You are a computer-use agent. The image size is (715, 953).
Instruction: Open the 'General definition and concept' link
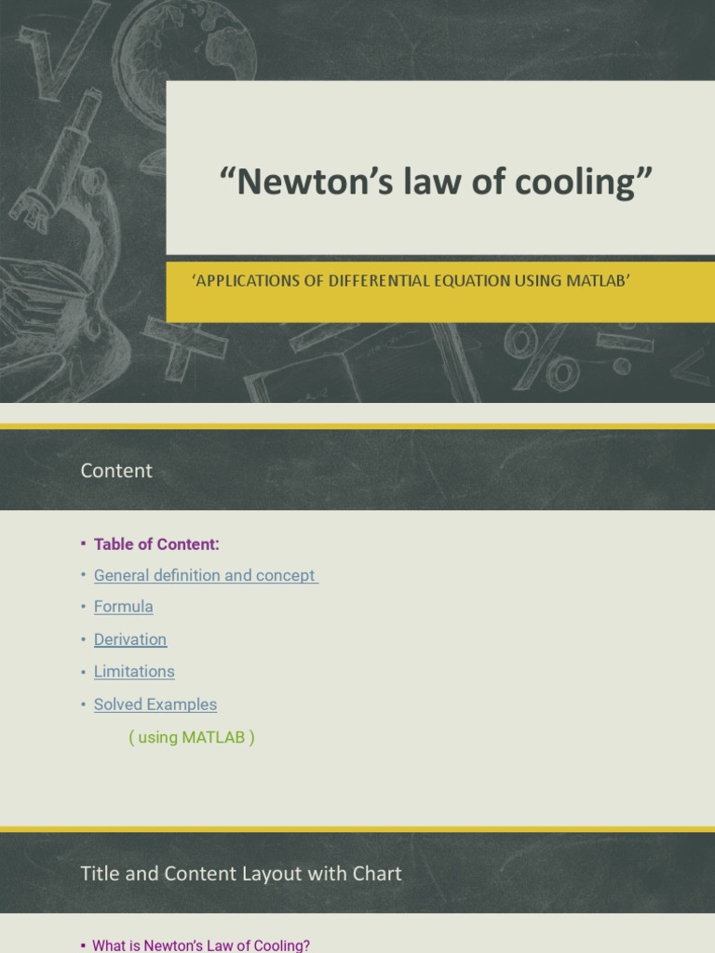pos(206,575)
